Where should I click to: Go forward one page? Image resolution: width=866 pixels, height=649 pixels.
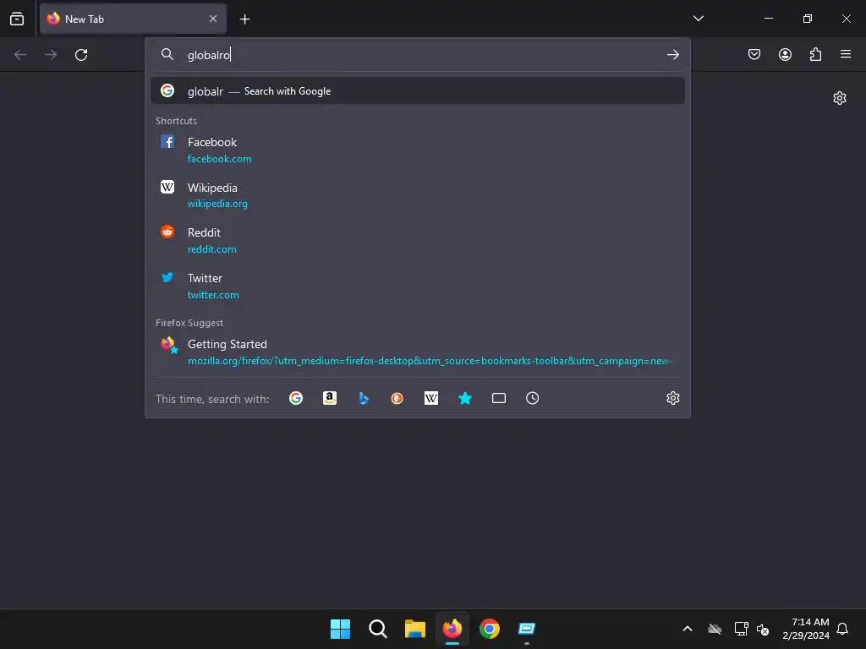point(51,55)
